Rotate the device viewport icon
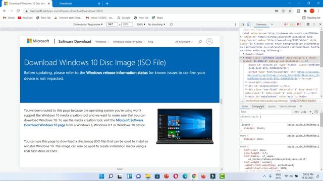Image resolution: width=323 pixels, height=181 pixels. (x=171, y=24)
